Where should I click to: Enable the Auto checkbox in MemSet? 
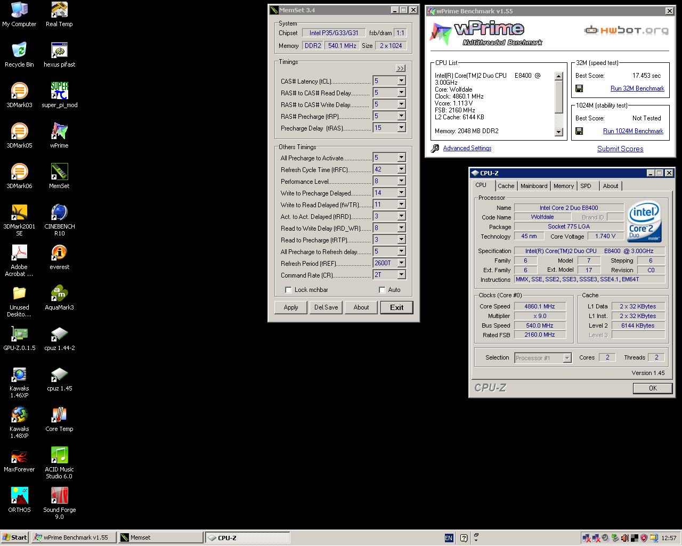pos(382,290)
